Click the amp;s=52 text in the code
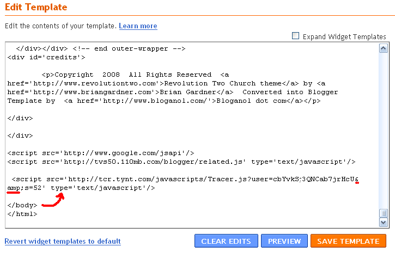The image size is (395, 253). point(25,188)
